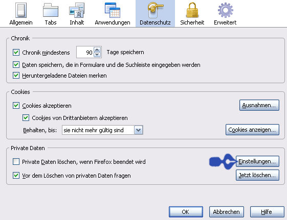The width and height of the screenshot is (287, 220).
Task: Increase the history days spinner up arrow
Action: 97,50
